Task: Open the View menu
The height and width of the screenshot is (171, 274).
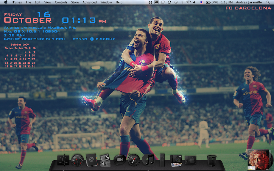Action: coord(48,2)
